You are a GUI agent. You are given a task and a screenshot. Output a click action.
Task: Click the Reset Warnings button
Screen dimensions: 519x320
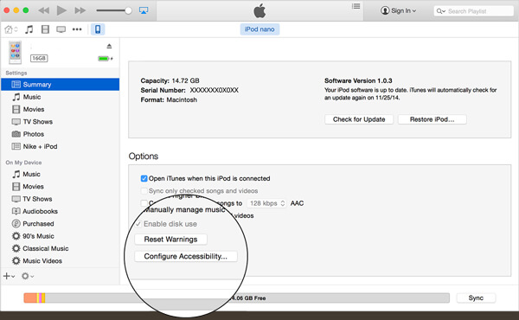click(170, 240)
